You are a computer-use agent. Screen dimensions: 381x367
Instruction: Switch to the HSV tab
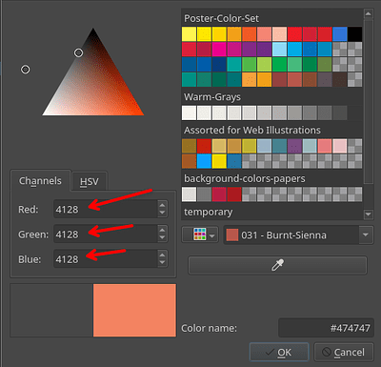coord(90,181)
